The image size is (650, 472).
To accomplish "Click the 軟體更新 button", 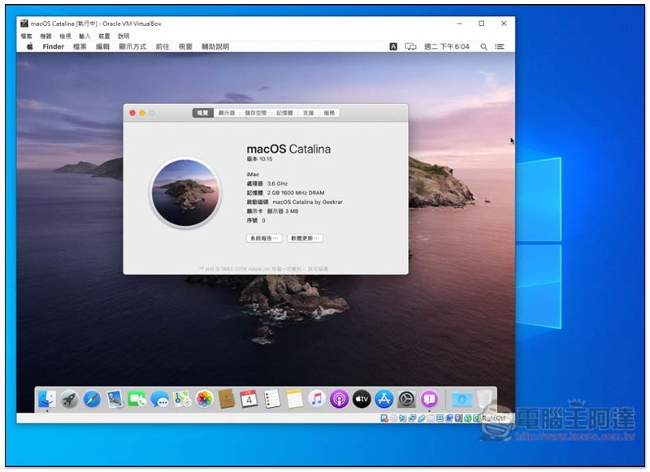I will [x=305, y=238].
